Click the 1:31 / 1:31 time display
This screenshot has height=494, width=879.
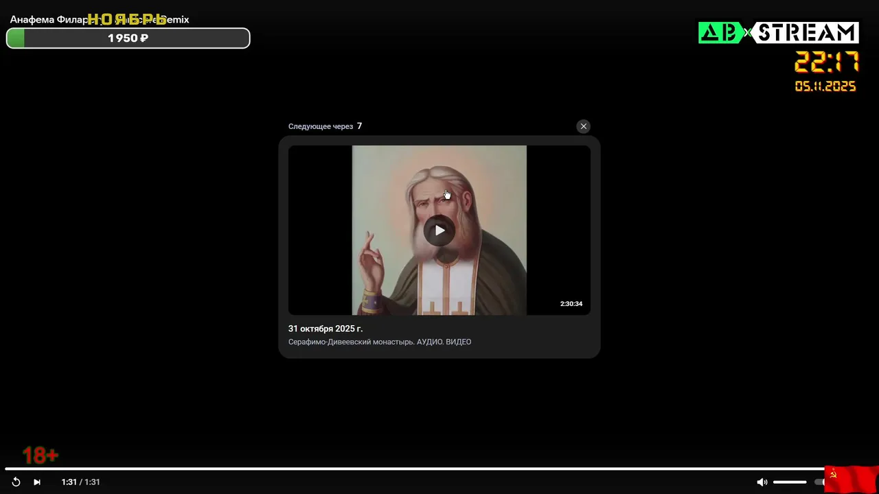[x=81, y=482]
